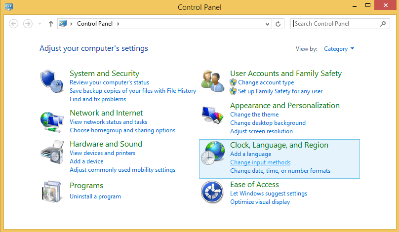Open the System and Security shield icon
The image size is (399, 232).
pyautogui.click(x=52, y=81)
